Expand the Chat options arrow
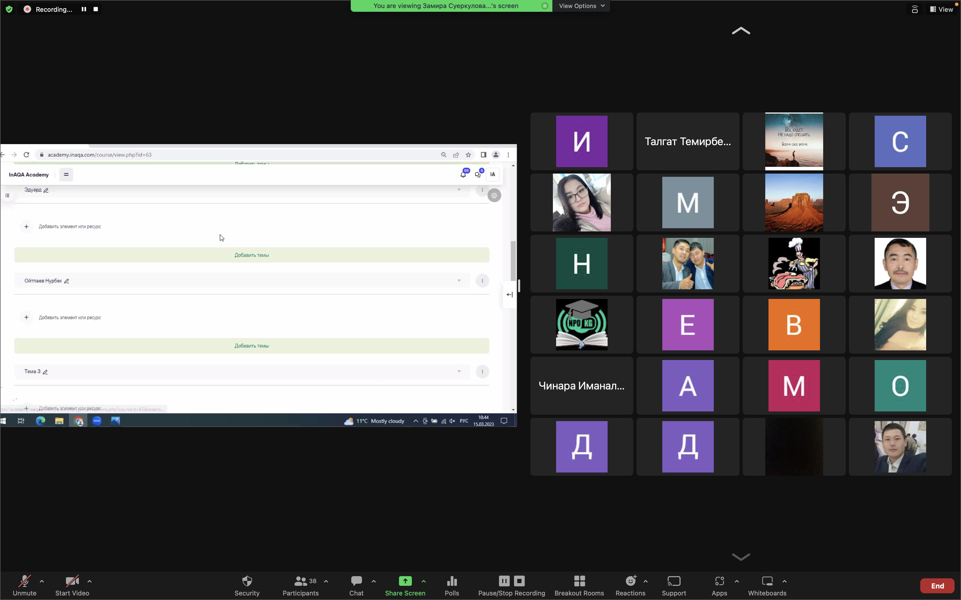Viewport: 961px width, 600px height. coord(374,581)
